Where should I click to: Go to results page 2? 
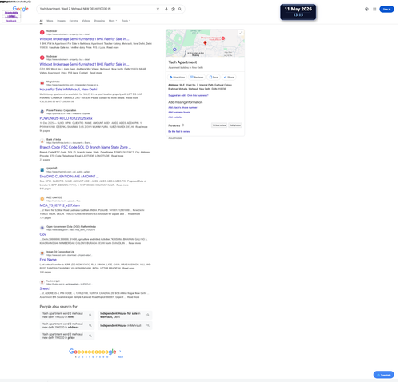click(79, 358)
